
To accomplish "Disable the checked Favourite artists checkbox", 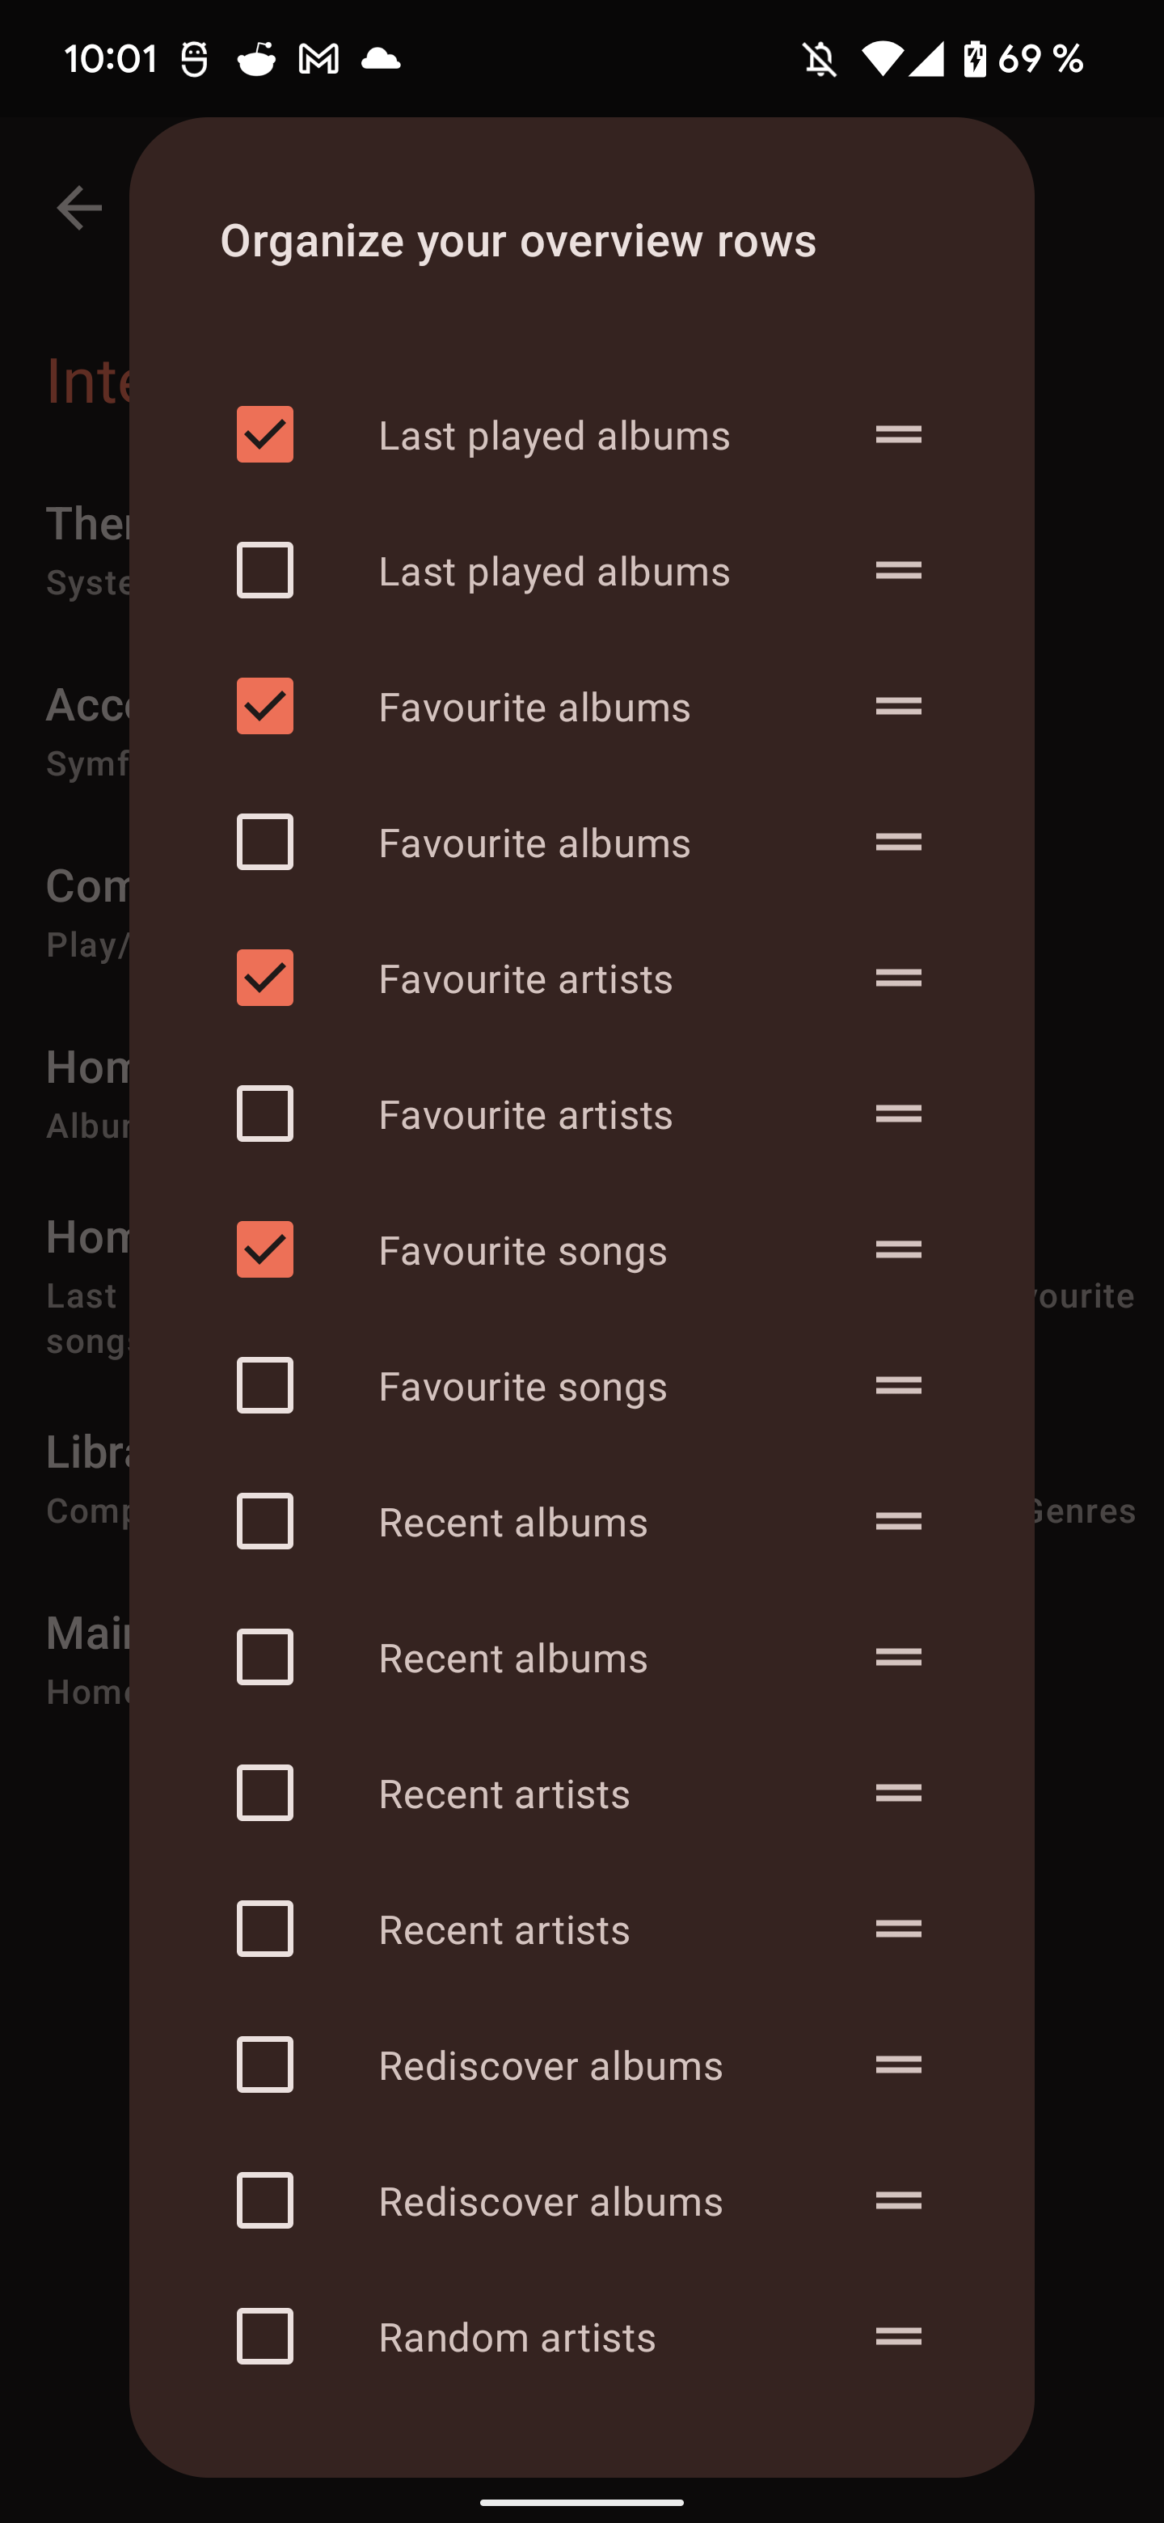I will (265, 978).
